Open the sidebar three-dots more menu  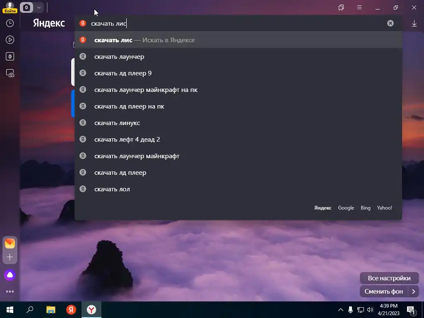click(10, 291)
